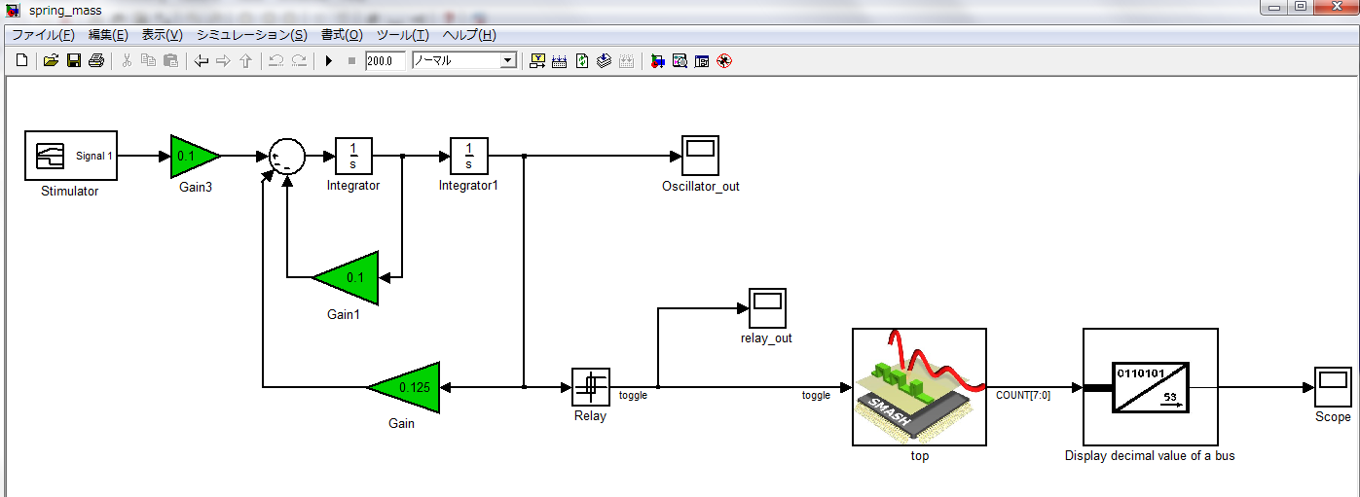Open the ツール(T) menu
The height and width of the screenshot is (497, 1360).
(x=402, y=35)
